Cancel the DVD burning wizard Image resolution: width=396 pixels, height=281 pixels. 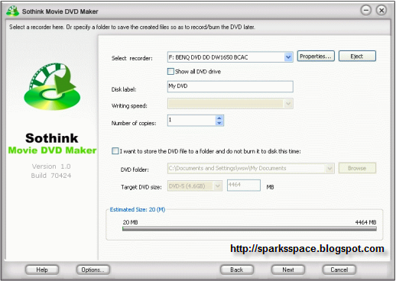[339, 270]
